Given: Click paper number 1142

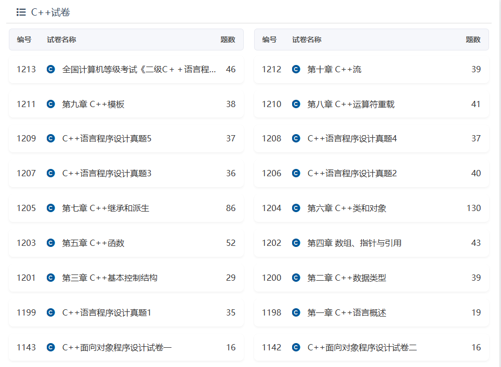Looking at the screenshot, I should pos(272,347).
